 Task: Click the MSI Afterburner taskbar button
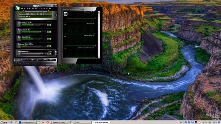click(x=101, y=122)
